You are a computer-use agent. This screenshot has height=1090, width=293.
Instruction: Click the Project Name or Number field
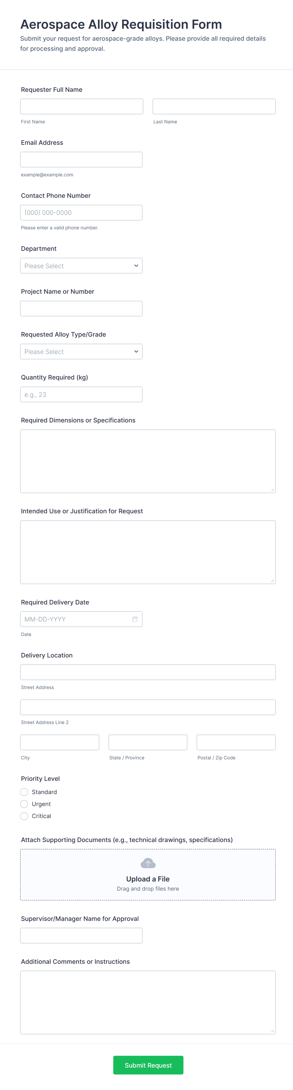pos(81,309)
